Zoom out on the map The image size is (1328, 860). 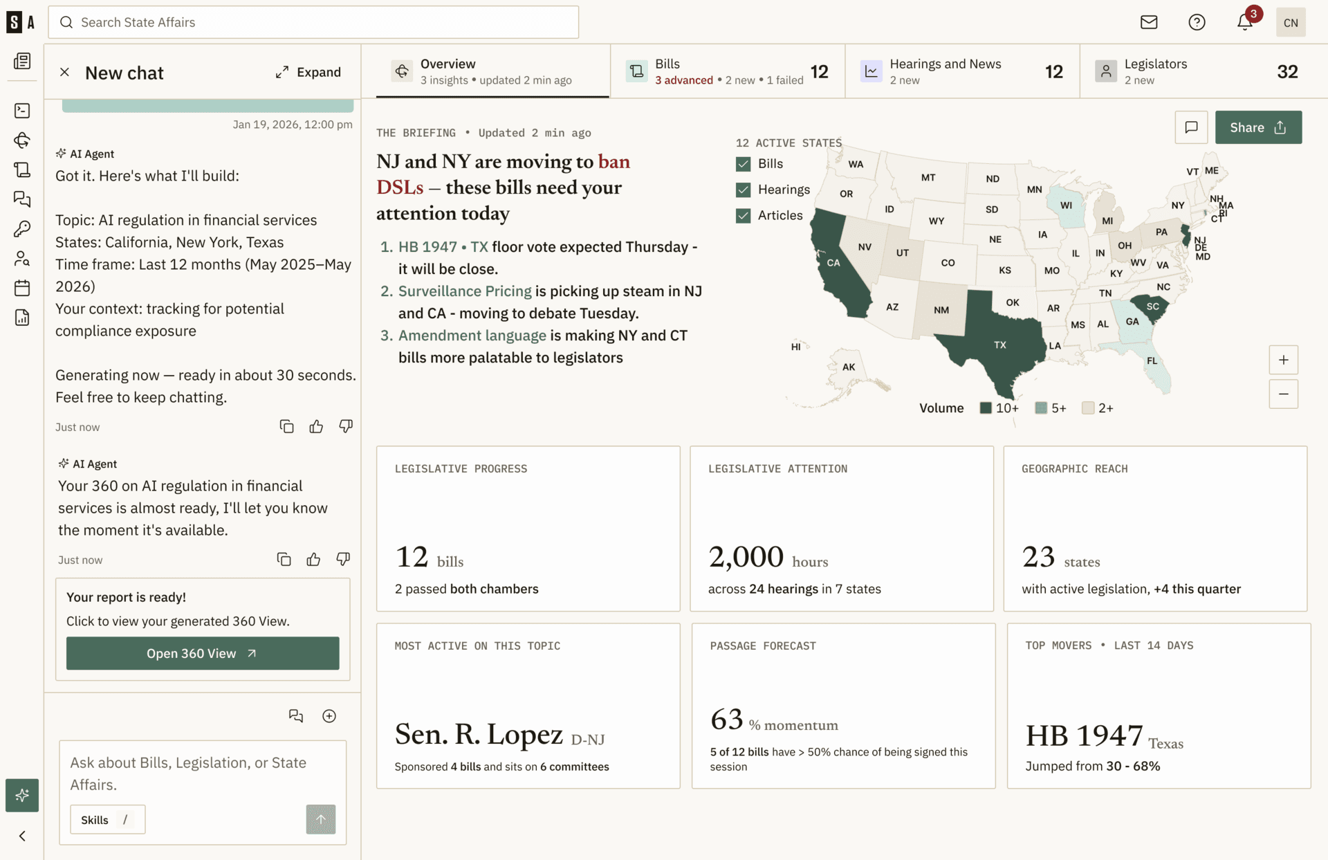click(x=1284, y=394)
